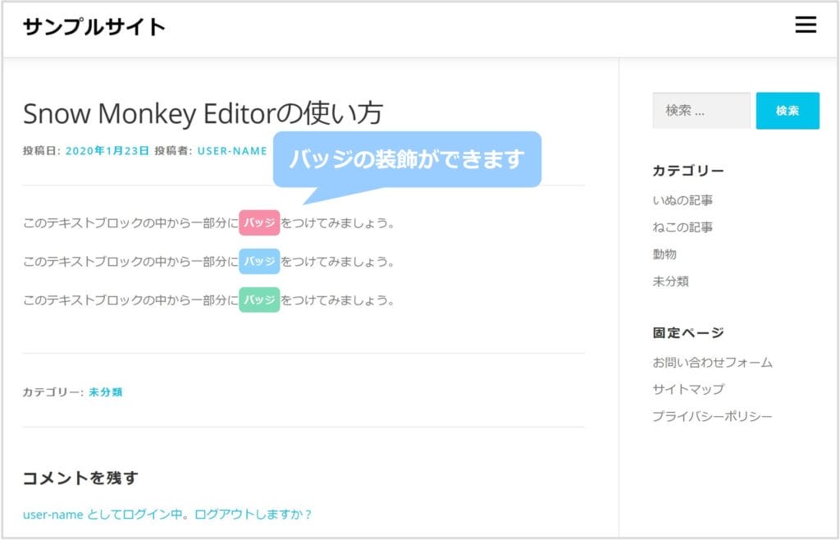The height and width of the screenshot is (540, 840).
Task: Open the 動物 category link
Action: click(664, 254)
